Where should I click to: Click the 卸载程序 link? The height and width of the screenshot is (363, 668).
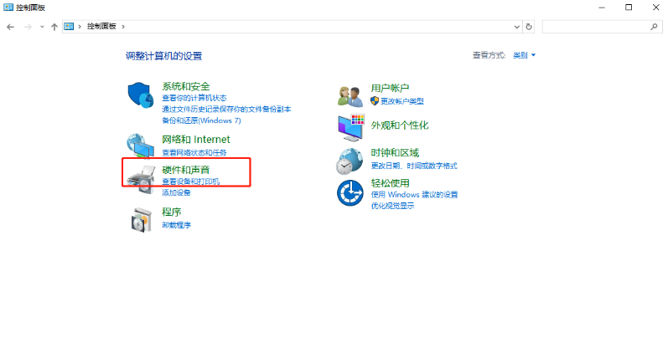click(x=177, y=225)
